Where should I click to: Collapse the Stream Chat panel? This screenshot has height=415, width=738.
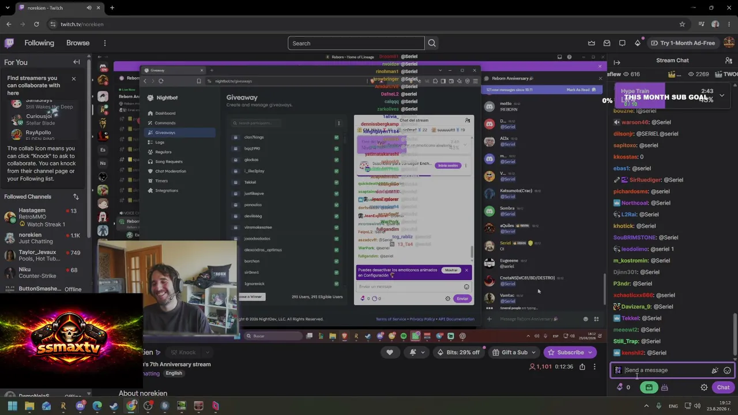click(x=617, y=62)
